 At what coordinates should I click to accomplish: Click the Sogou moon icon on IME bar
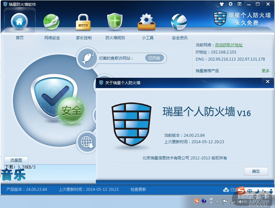(x=257, y=191)
